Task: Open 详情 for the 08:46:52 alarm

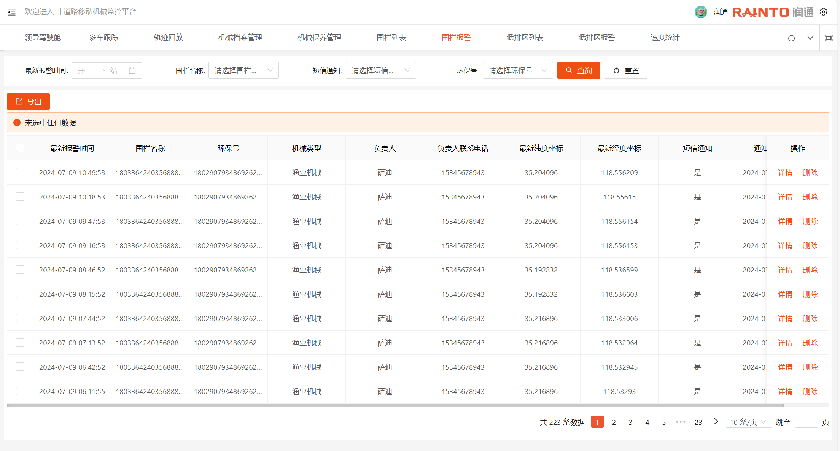Action: click(x=785, y=270)
